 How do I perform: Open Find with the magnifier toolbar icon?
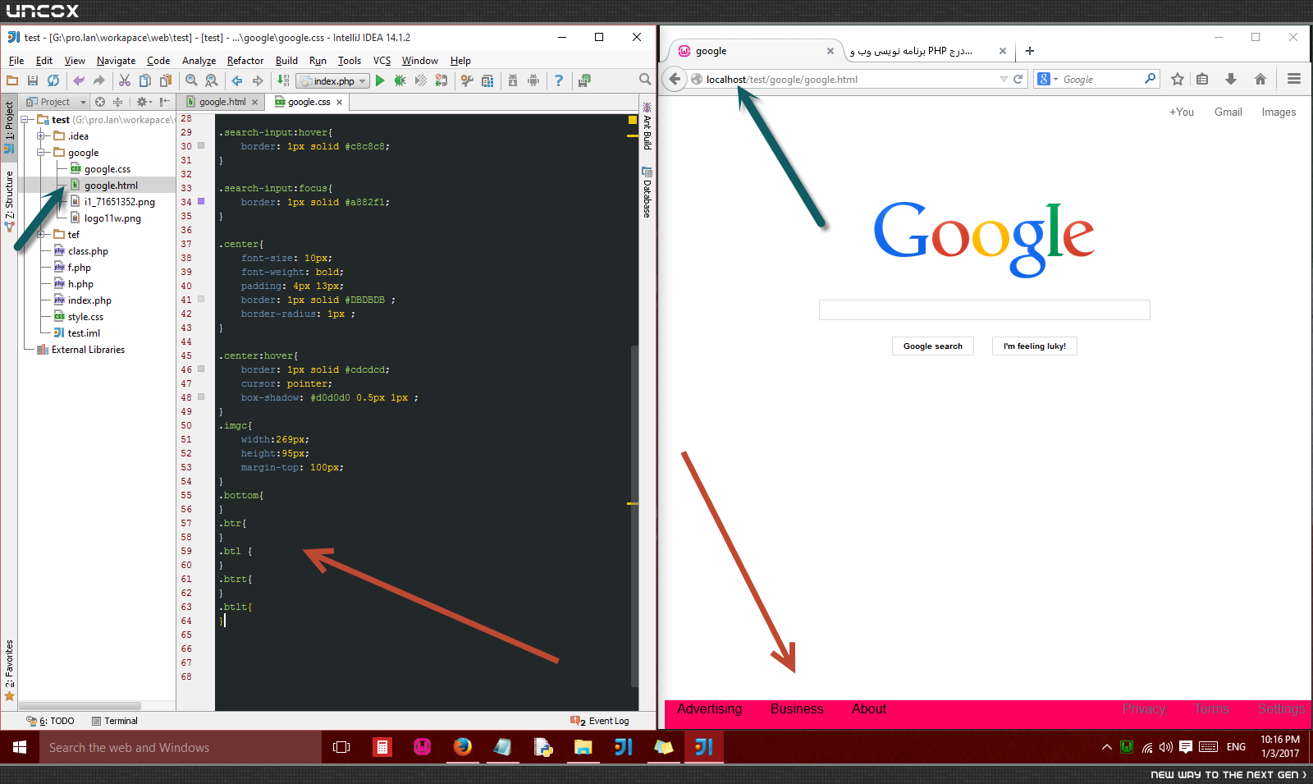pos(191,80)
